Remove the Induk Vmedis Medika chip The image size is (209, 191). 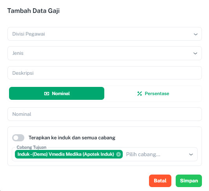point(118,154)
